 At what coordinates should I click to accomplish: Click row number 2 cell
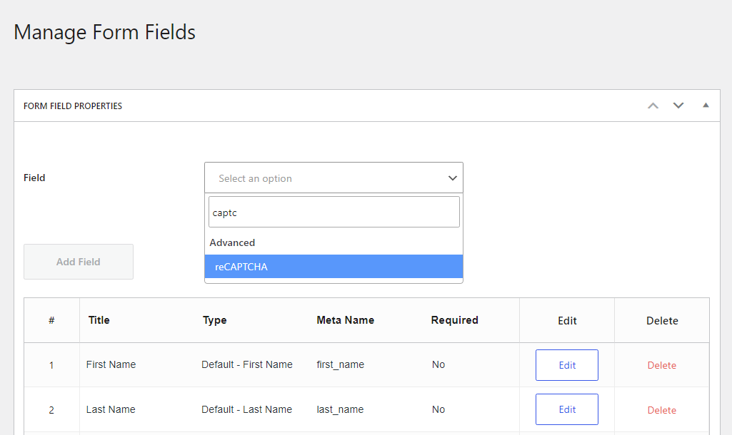[51, 410]
